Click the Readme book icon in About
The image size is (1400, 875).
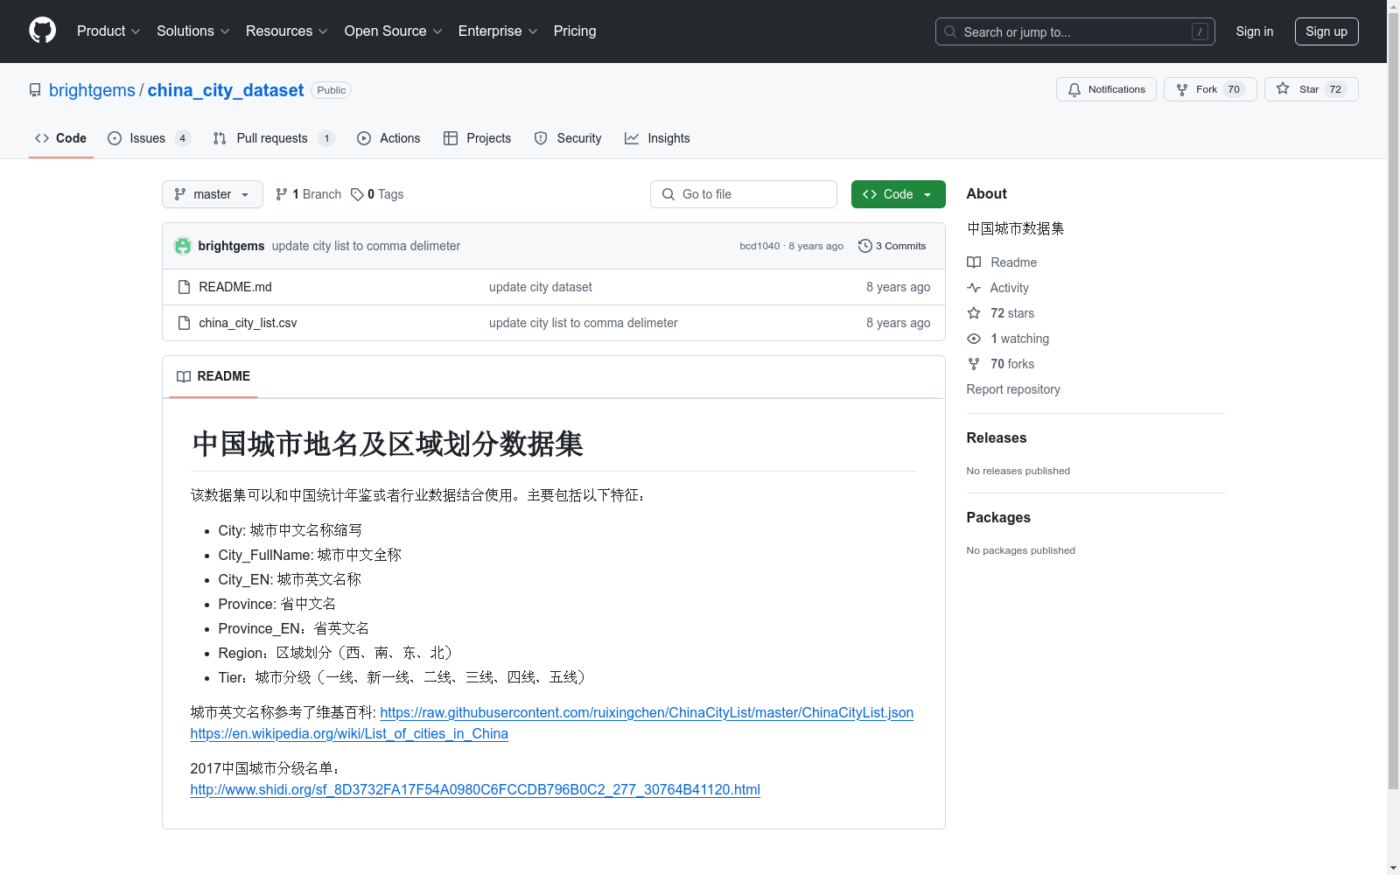click(x=974, y=262)
